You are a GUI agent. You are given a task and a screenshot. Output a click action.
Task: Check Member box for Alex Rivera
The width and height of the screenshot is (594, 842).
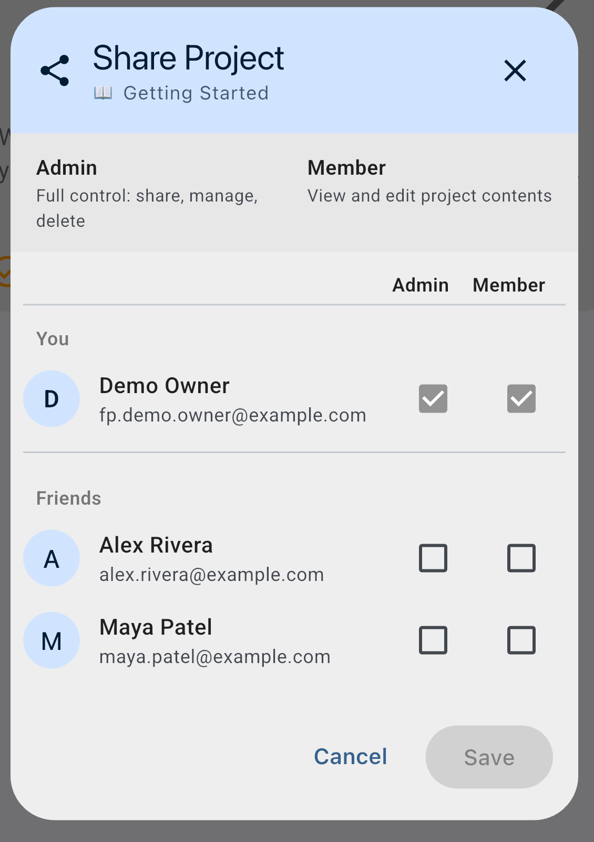tap(521, 558)
